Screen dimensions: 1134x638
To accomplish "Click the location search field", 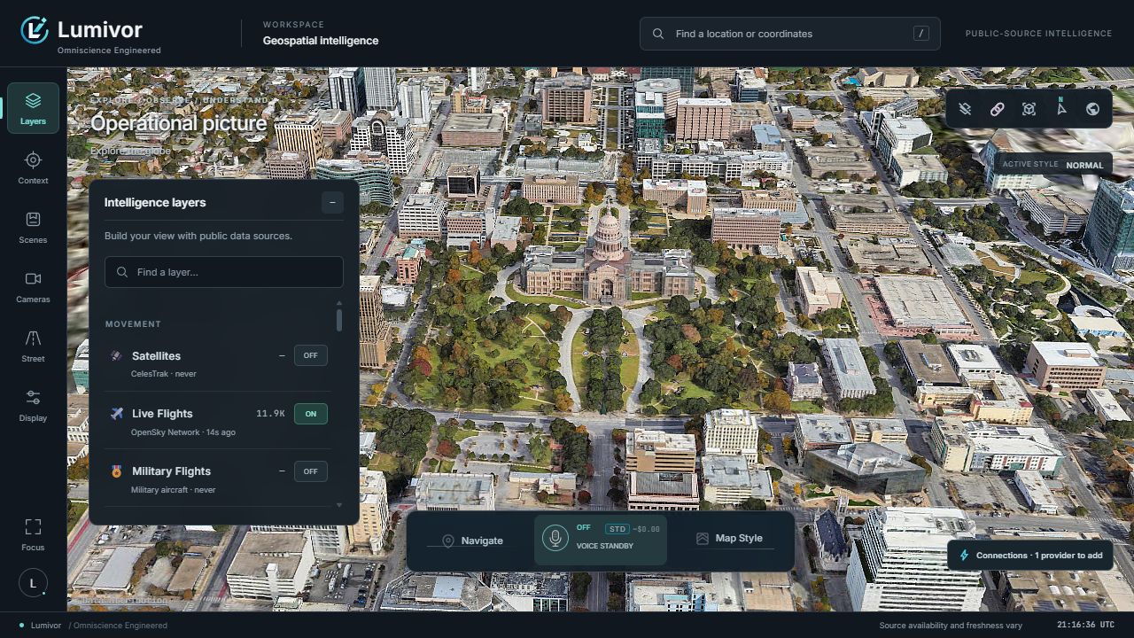I will (790, 34).
